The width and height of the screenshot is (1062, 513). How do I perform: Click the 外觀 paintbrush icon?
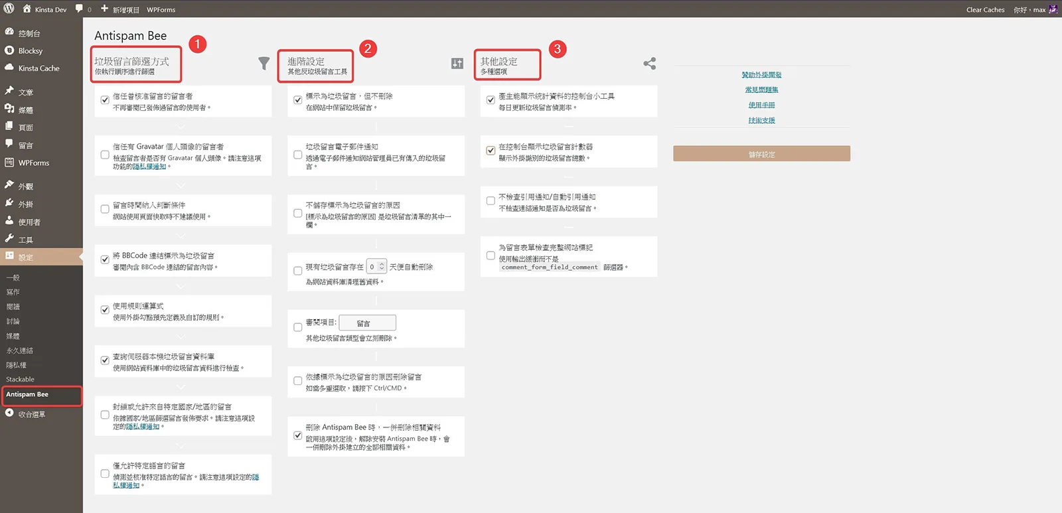pos(9,186)
